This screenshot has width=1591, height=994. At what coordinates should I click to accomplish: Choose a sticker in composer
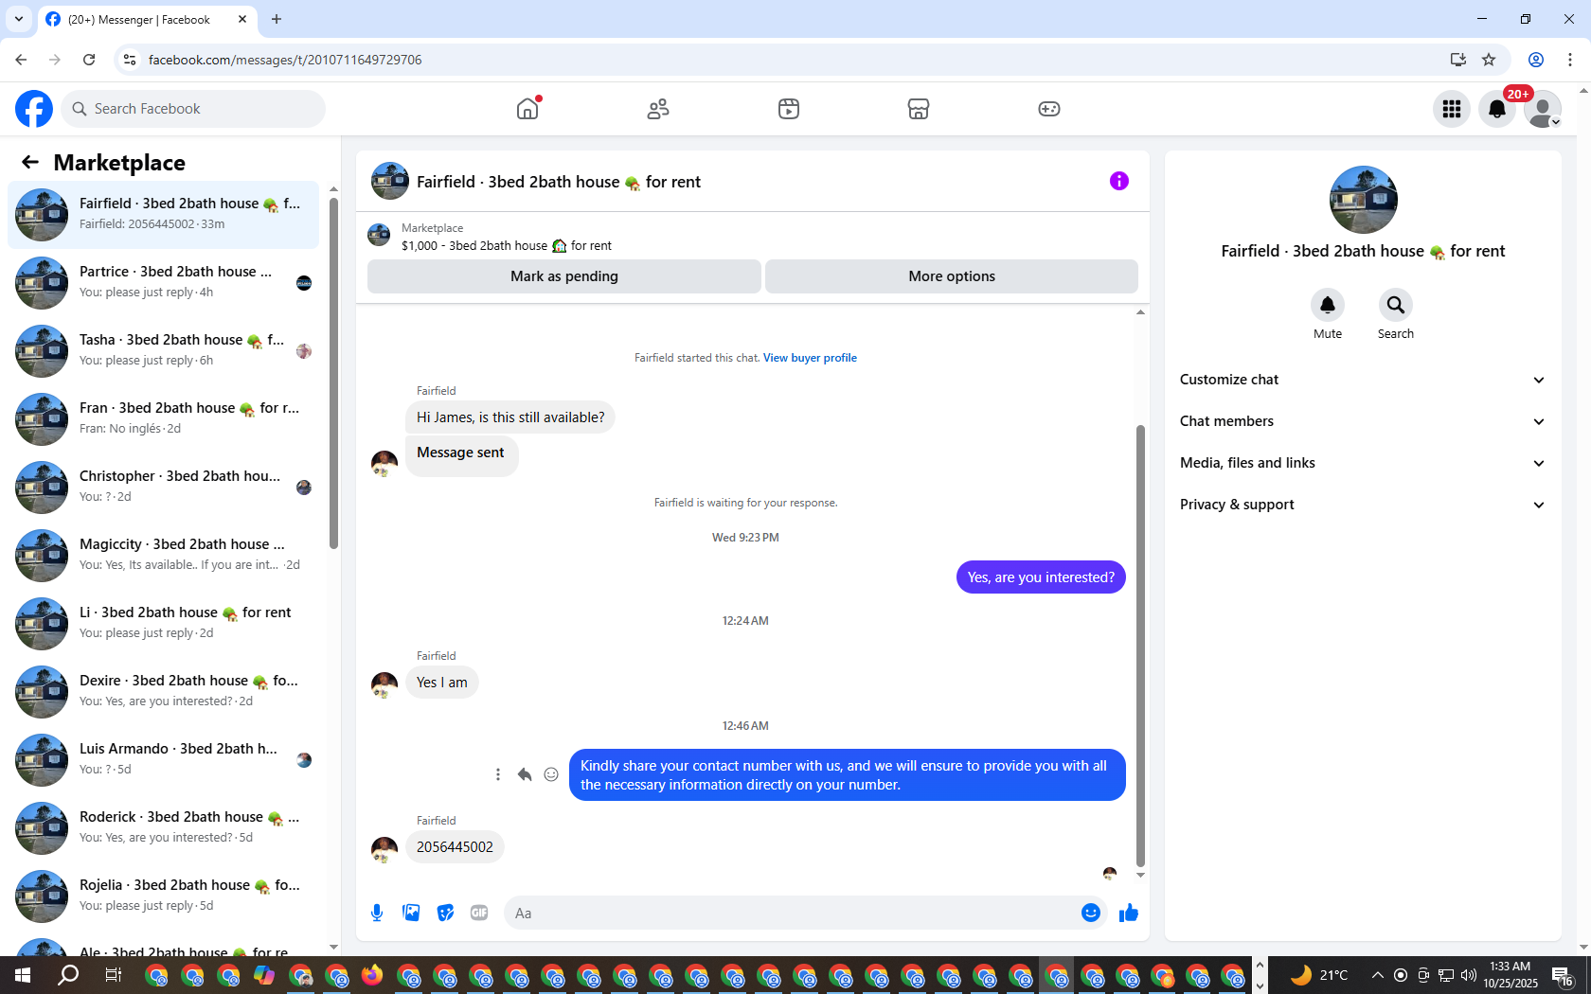point(445,913)
